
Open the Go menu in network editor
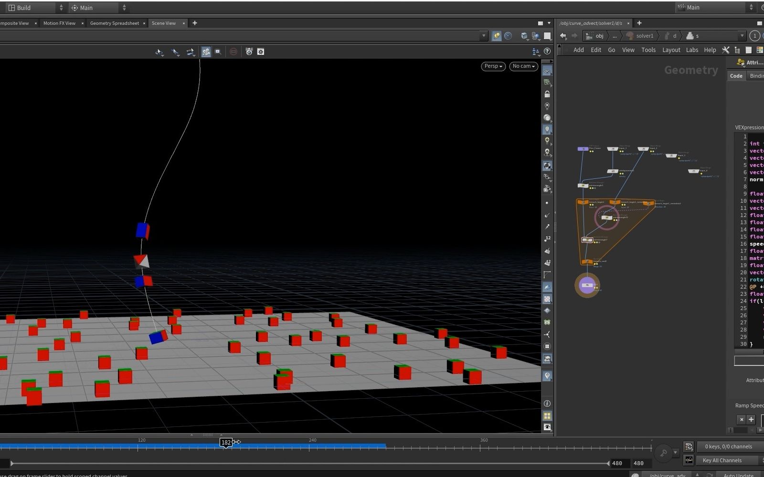(x=611, y=50)
